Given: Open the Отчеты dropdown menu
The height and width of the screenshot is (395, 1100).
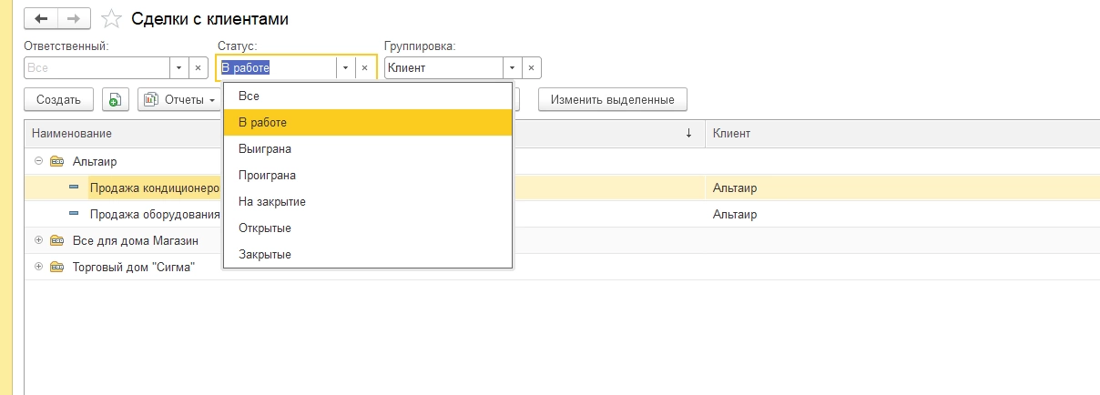Looking at the screenshot, I should pyautogui.click(x=179, y=99).
